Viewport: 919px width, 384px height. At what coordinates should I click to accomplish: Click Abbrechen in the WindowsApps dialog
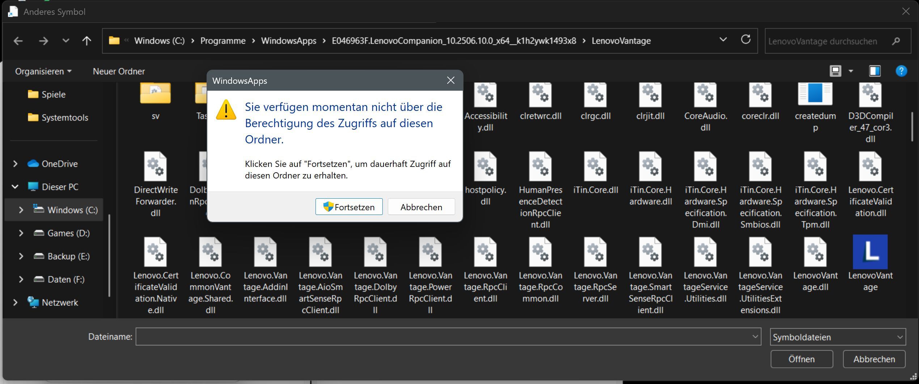421,207
